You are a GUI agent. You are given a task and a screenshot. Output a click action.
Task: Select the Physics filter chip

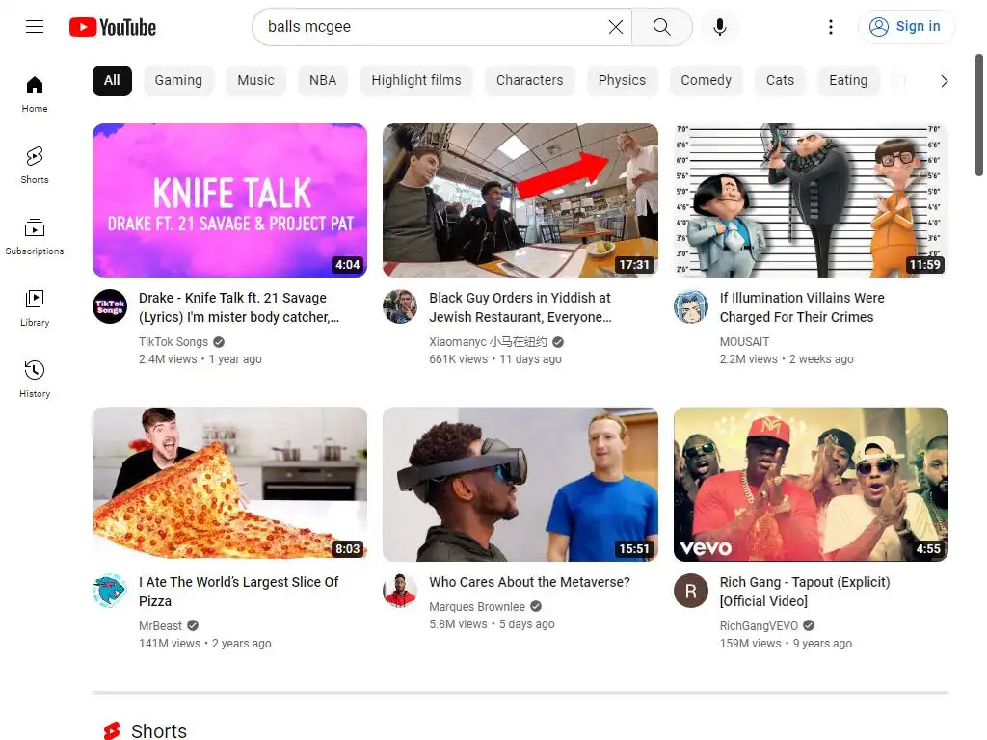[622, 81]
